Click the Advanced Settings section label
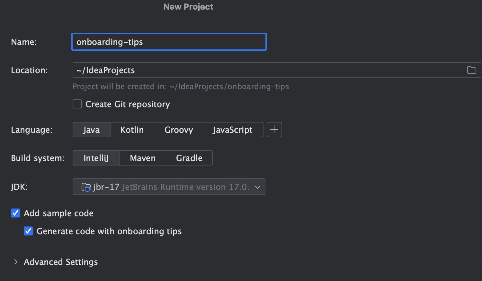482x281 pixels. click(x=61, y=262)
